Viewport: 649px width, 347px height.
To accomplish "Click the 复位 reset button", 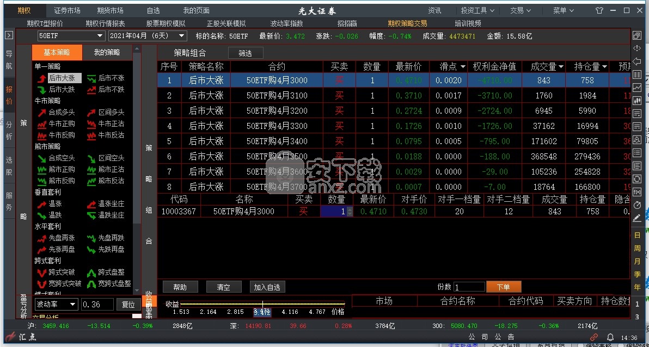I will [x=128, y=305].
